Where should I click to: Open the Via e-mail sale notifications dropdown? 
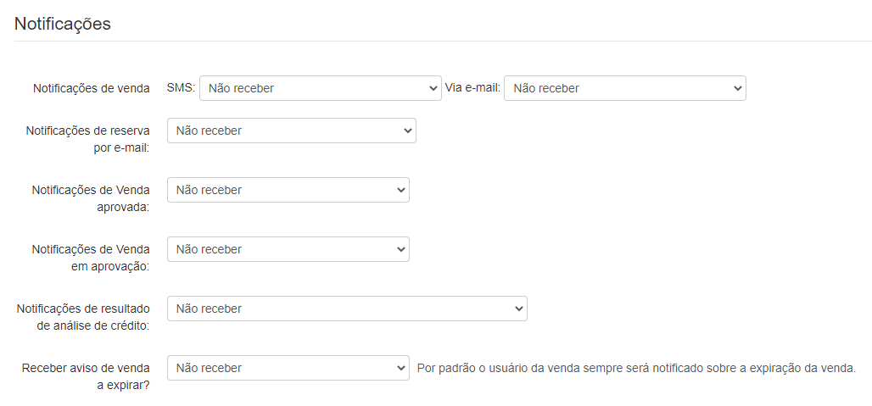tap(624, 88)
